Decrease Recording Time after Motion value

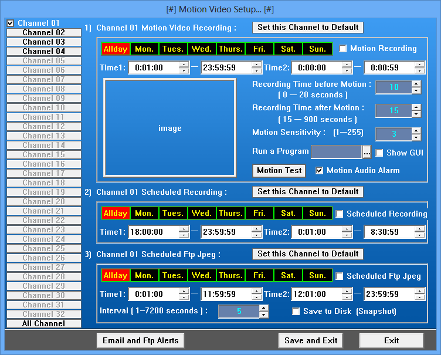(416, 114)
